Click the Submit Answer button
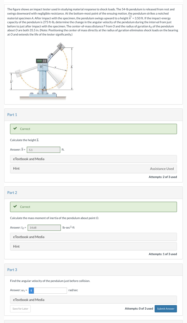 [166, 309]
